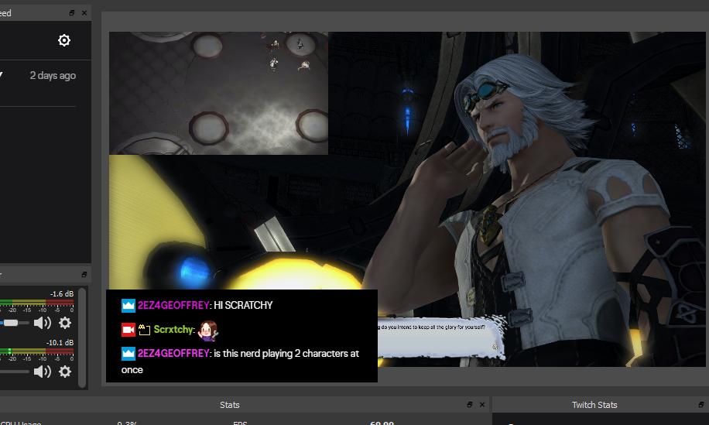Select the Twitch Stats panel title
This screenshot has width=709, height=425.
[594, 405]
